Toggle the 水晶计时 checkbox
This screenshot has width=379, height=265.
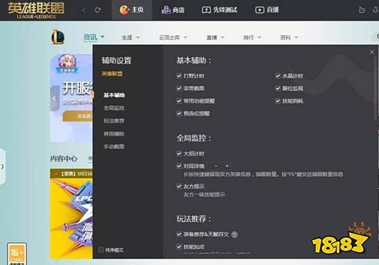point(278,76)
